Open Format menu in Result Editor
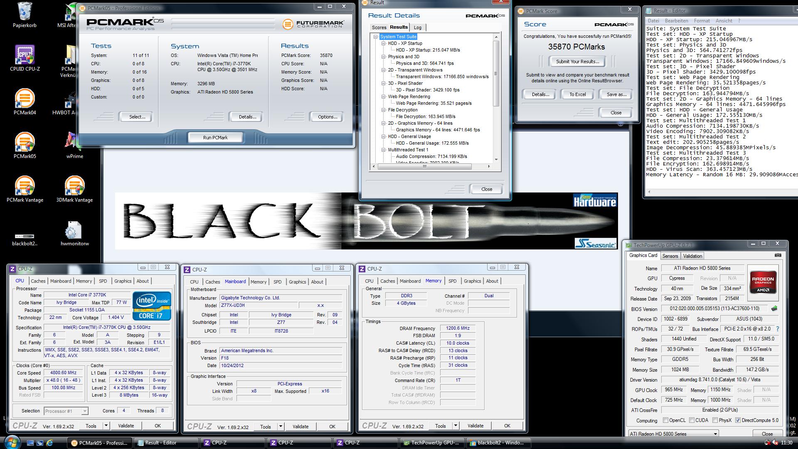This screenshot has height=449, width=798. click(702, 21)
